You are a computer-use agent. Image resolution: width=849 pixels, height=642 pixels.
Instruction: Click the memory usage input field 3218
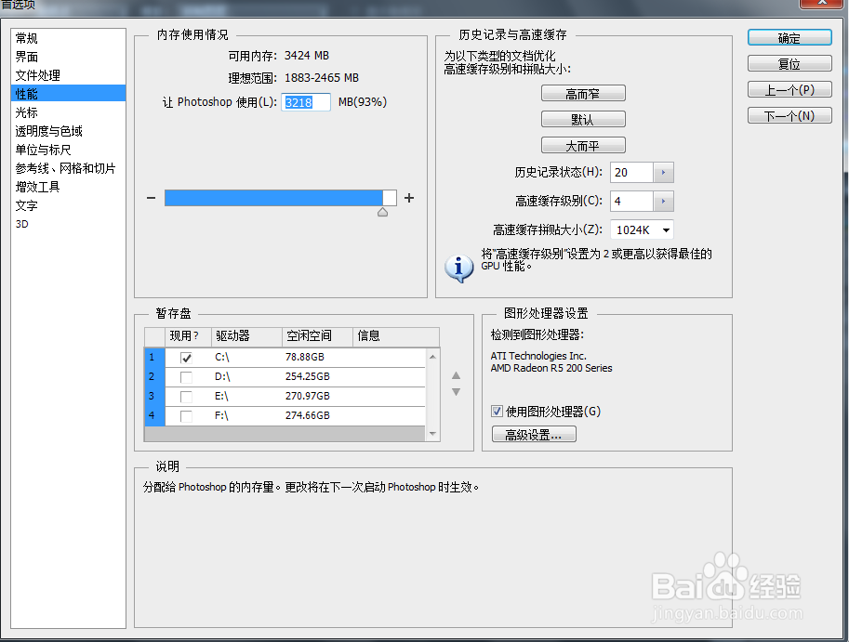pyautogui.click(x=306, y=102)
